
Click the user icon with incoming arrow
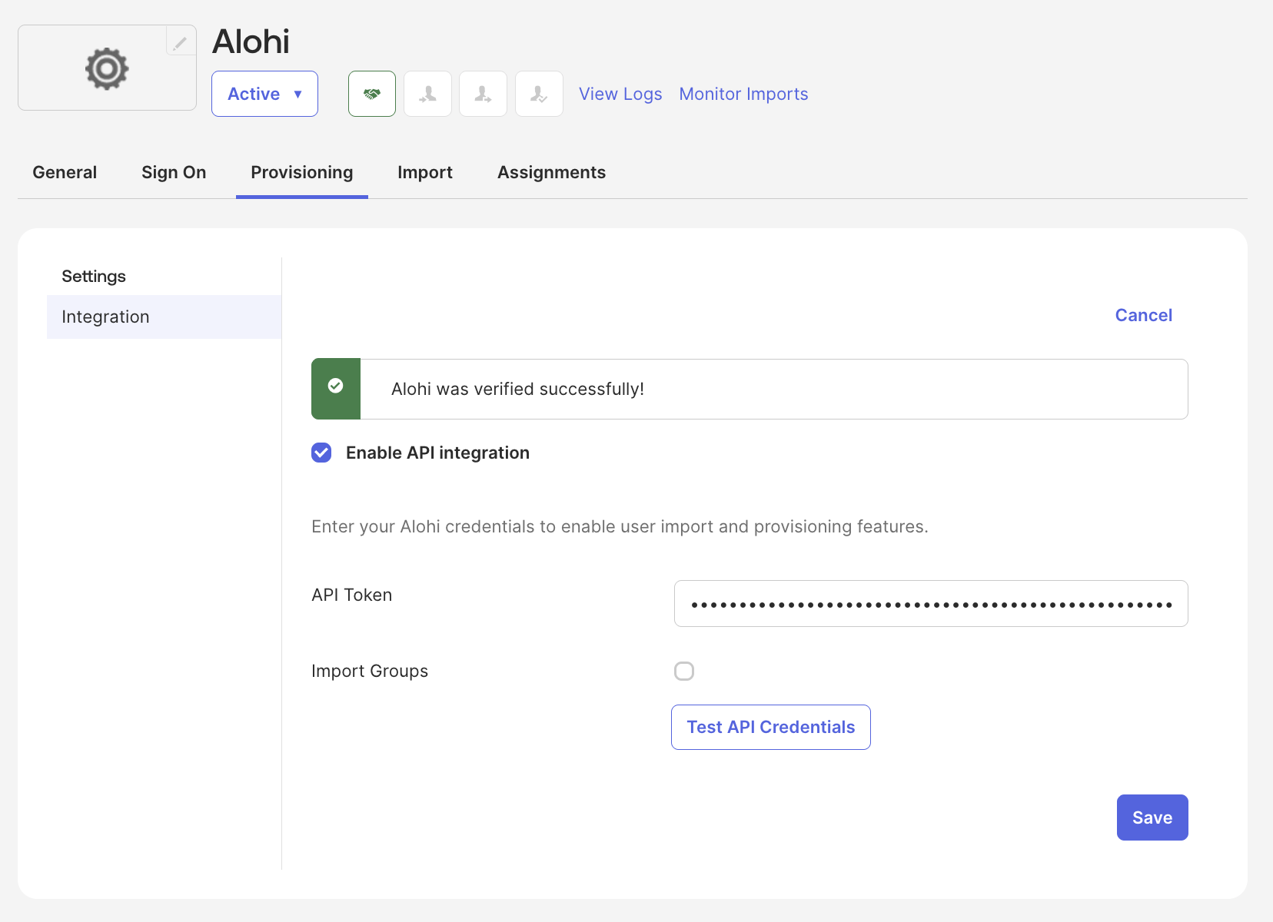click(427, 94)
